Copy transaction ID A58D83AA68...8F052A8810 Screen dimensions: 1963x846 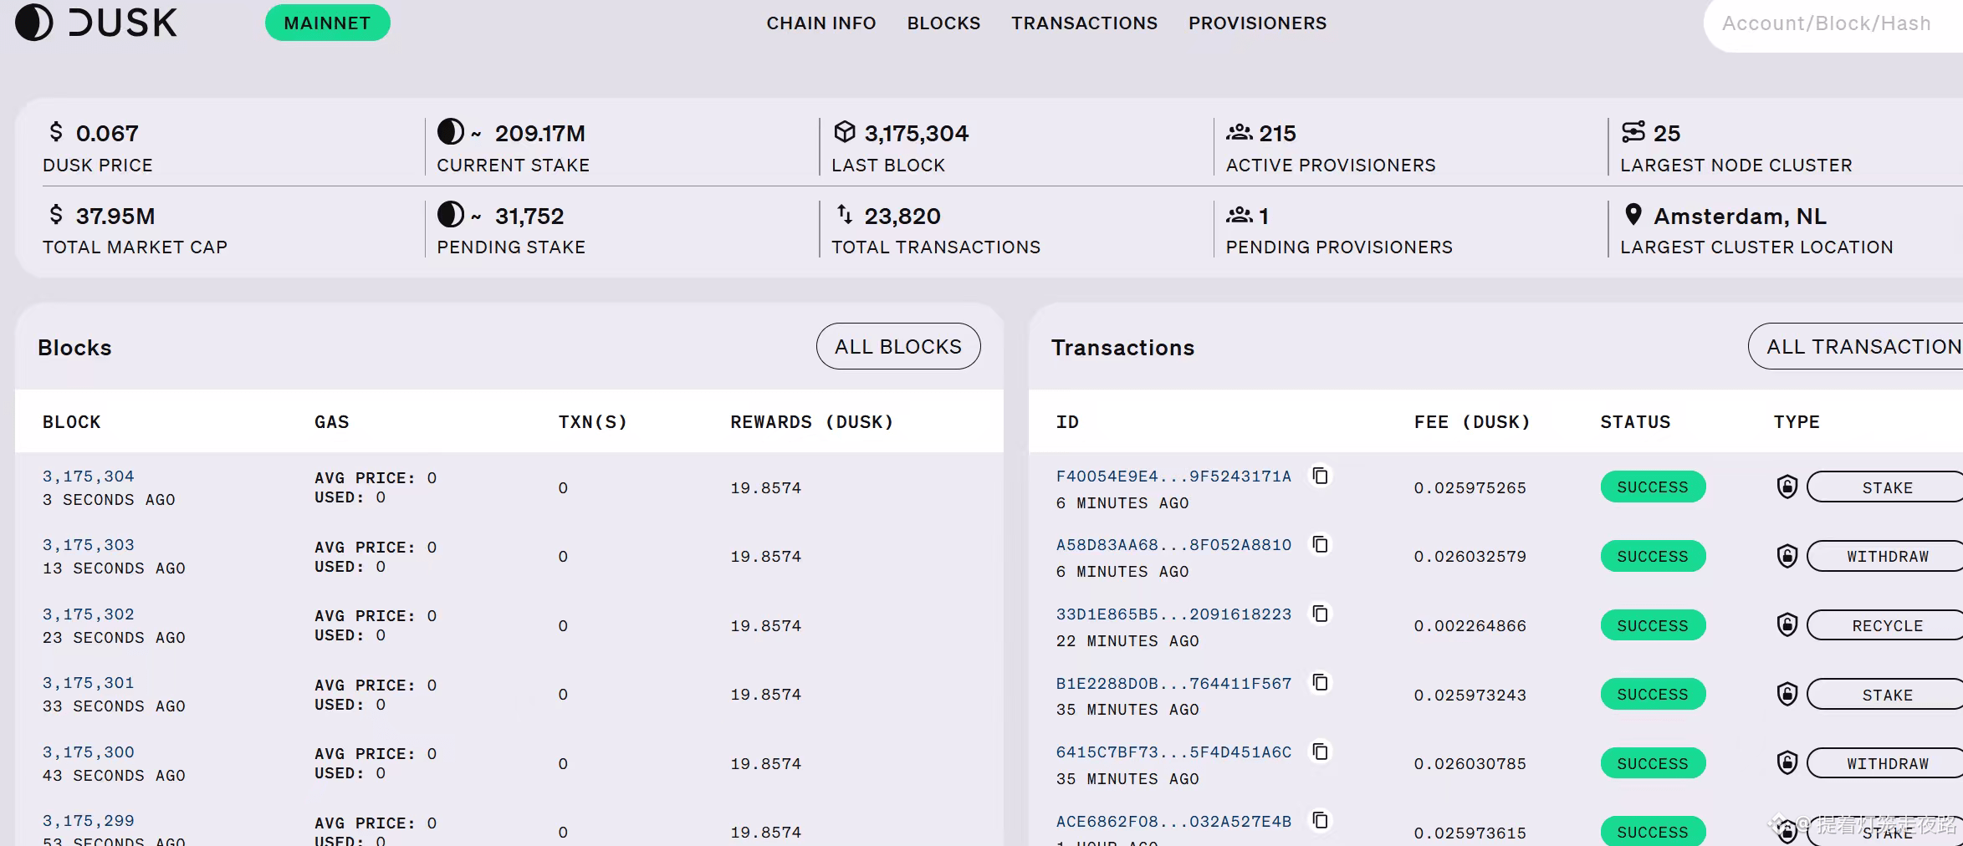[x=1320, y=544]
